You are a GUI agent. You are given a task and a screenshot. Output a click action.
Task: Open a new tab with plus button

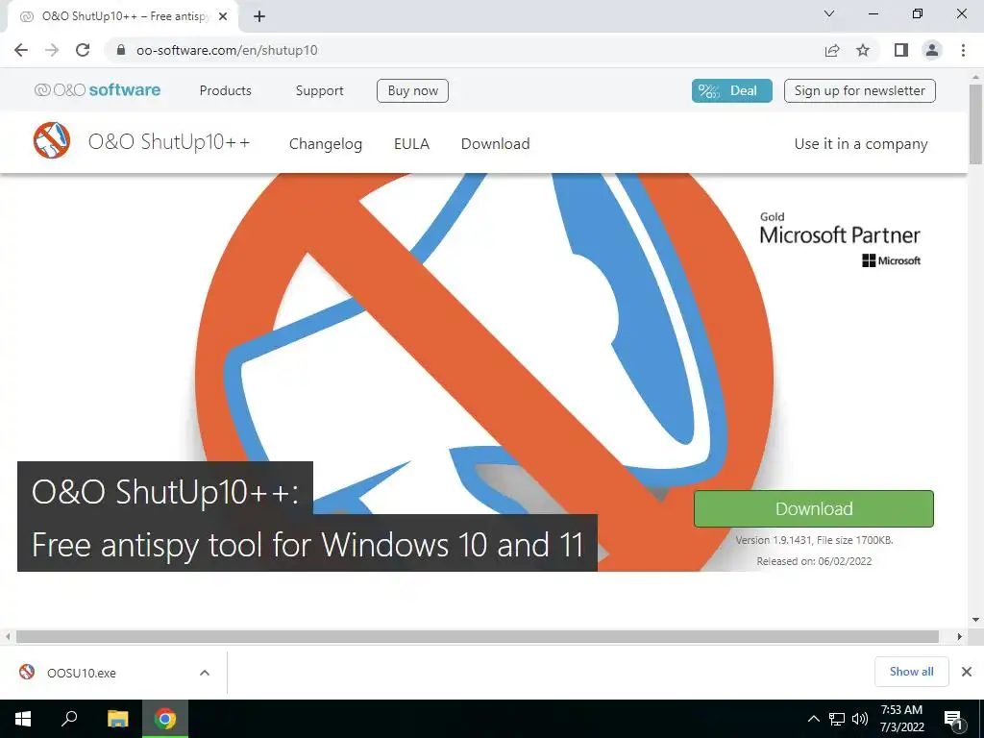click(259, 17)
